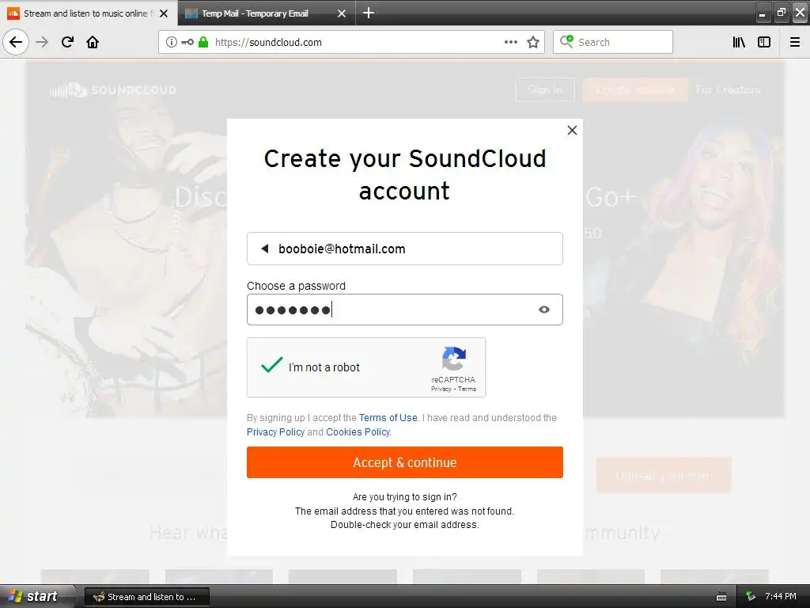The image size is (810, 608).
Task: Show site information icon in address bar
Action: click(172, 43)
